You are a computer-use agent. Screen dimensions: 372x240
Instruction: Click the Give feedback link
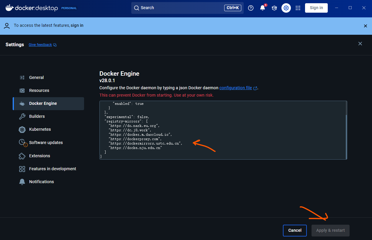[40, 45]
